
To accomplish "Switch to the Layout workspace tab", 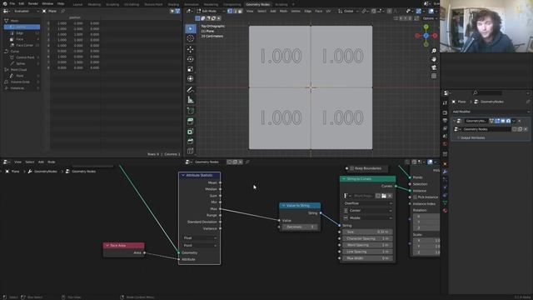I will pos(77,4).
